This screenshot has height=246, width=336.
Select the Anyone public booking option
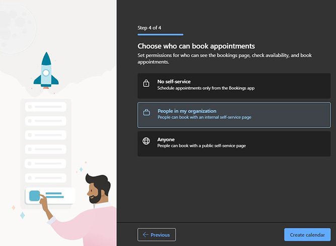pos(234,144)
